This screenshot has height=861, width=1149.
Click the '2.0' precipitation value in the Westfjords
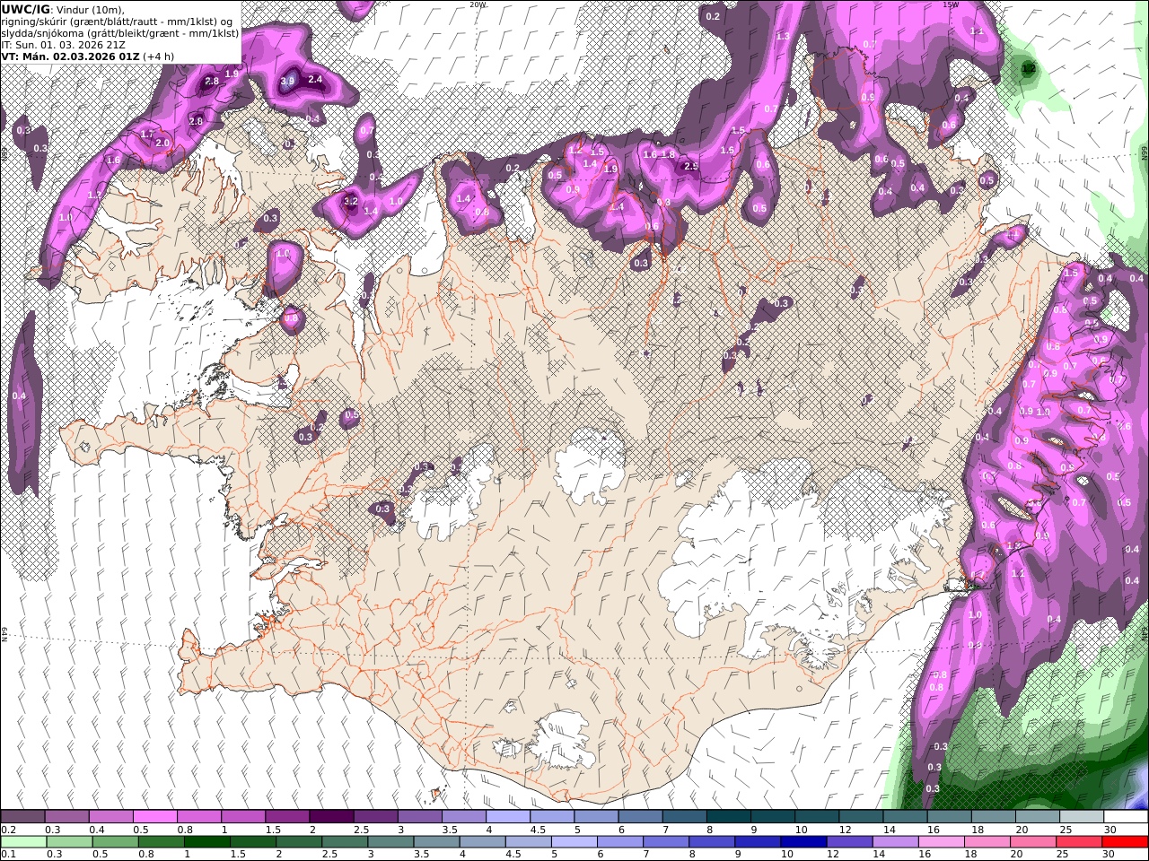click(x=162, y=143)
